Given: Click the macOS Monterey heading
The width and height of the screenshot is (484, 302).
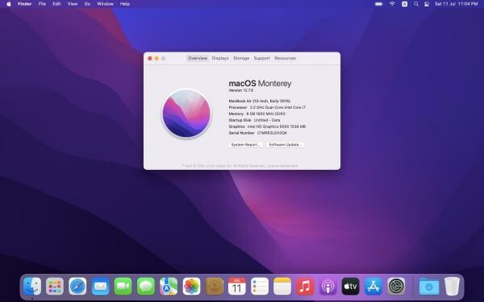Looking at the screenshot, I should (x=260, y=83).
